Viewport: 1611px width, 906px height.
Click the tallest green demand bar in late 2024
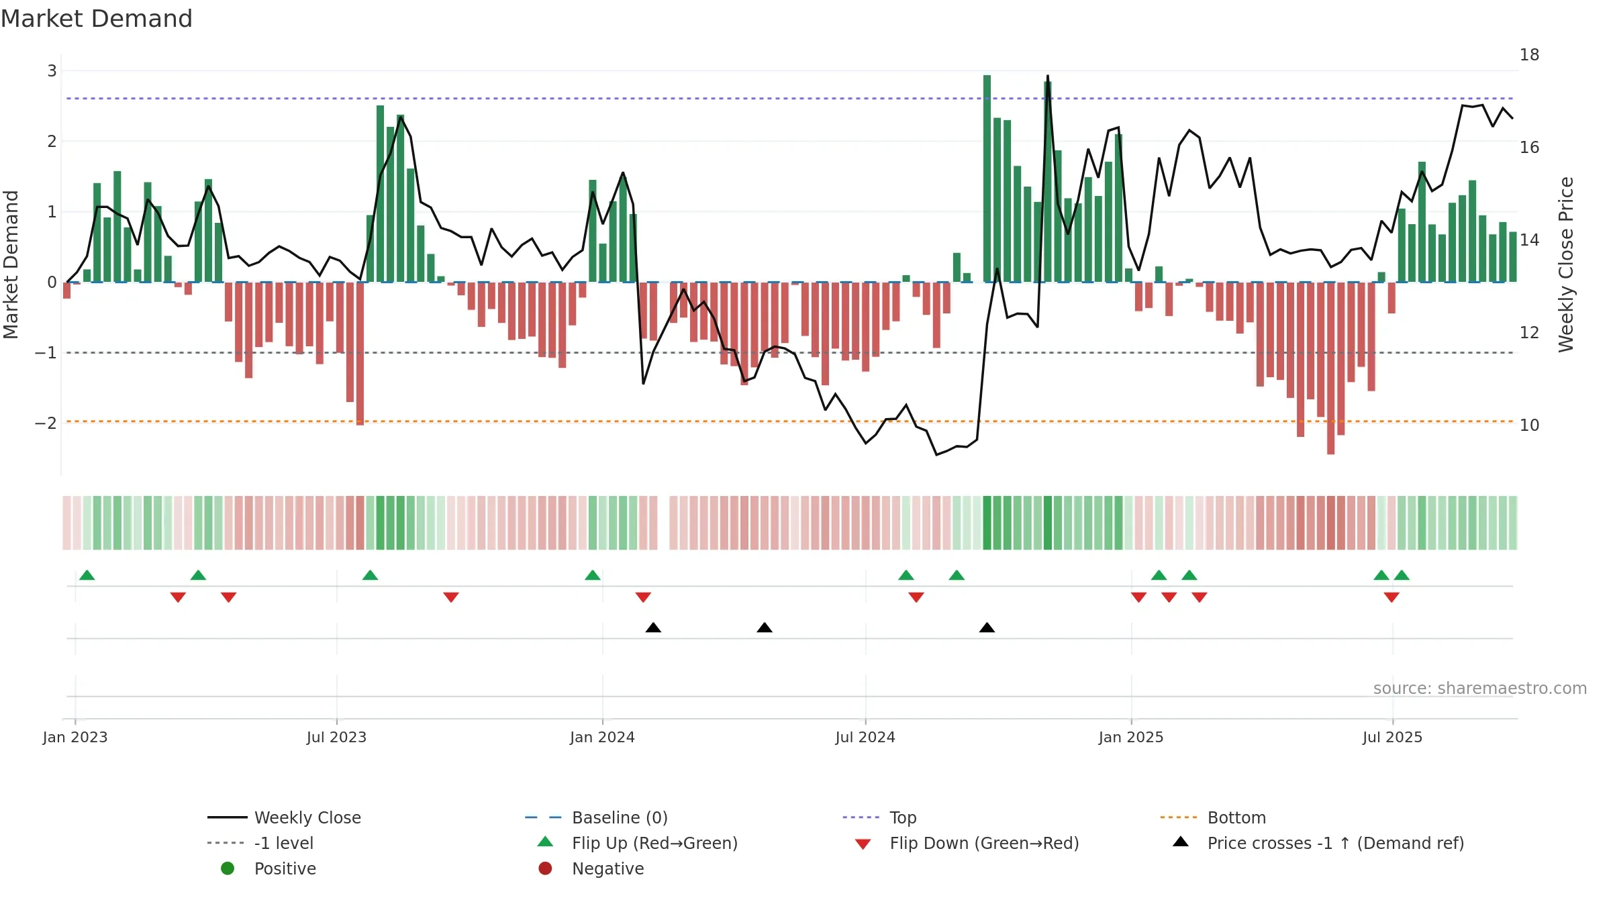coord(987,179)
